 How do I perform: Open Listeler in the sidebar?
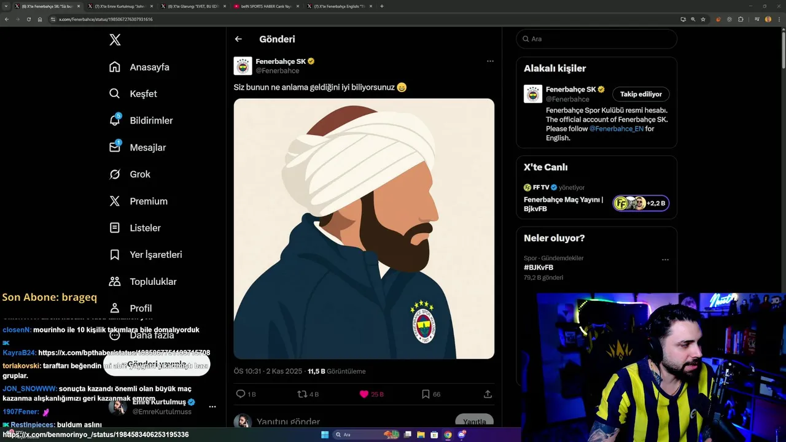click(x=134, y=228)
